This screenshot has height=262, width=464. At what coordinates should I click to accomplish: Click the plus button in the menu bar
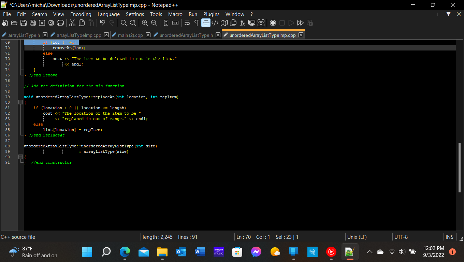[x=437, y=14]
